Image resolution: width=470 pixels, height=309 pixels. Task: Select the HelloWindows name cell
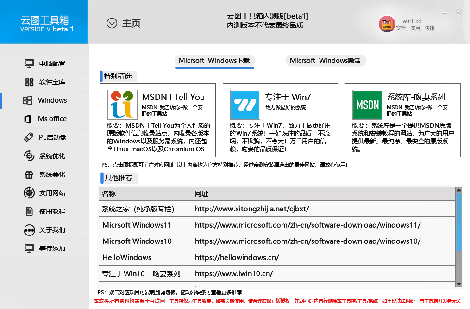point(145,257)
